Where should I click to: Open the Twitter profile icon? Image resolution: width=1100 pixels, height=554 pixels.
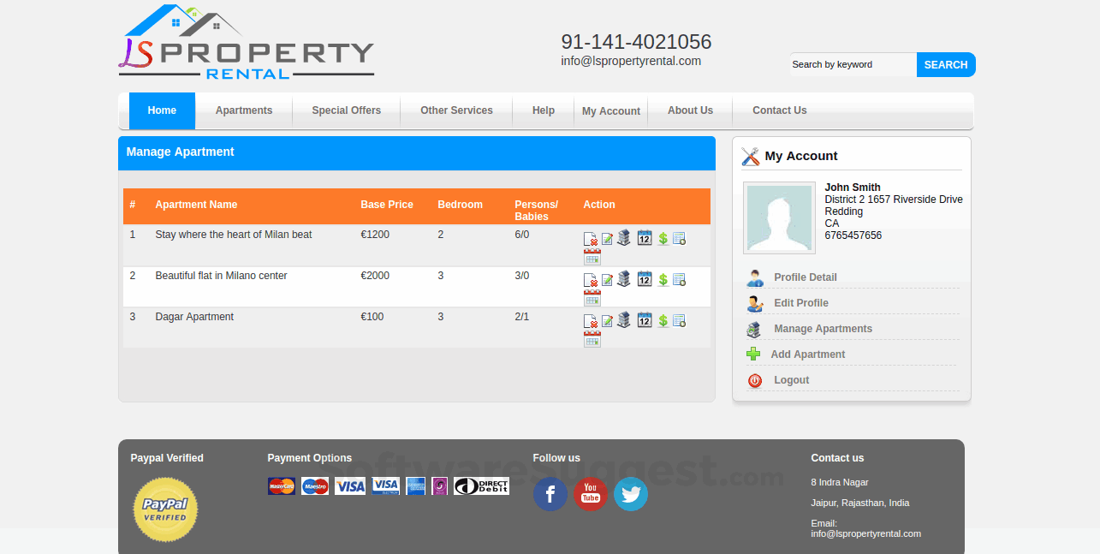[x=631, y=494]
